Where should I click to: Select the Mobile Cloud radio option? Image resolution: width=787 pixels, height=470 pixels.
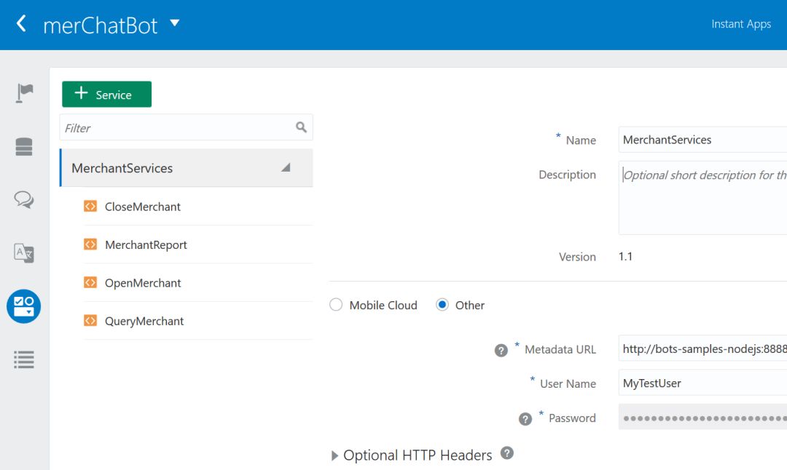tap(336, 305)
